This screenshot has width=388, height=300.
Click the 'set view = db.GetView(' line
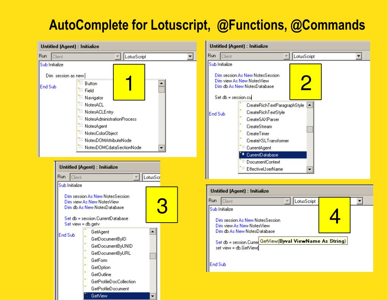pyautogui.click(x=237, y=248)
